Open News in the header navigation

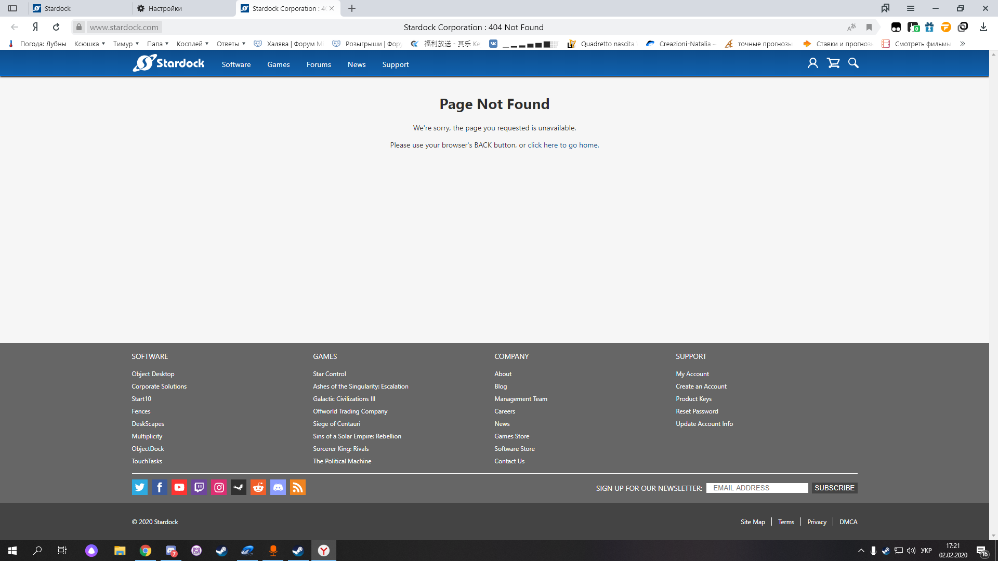357,64
